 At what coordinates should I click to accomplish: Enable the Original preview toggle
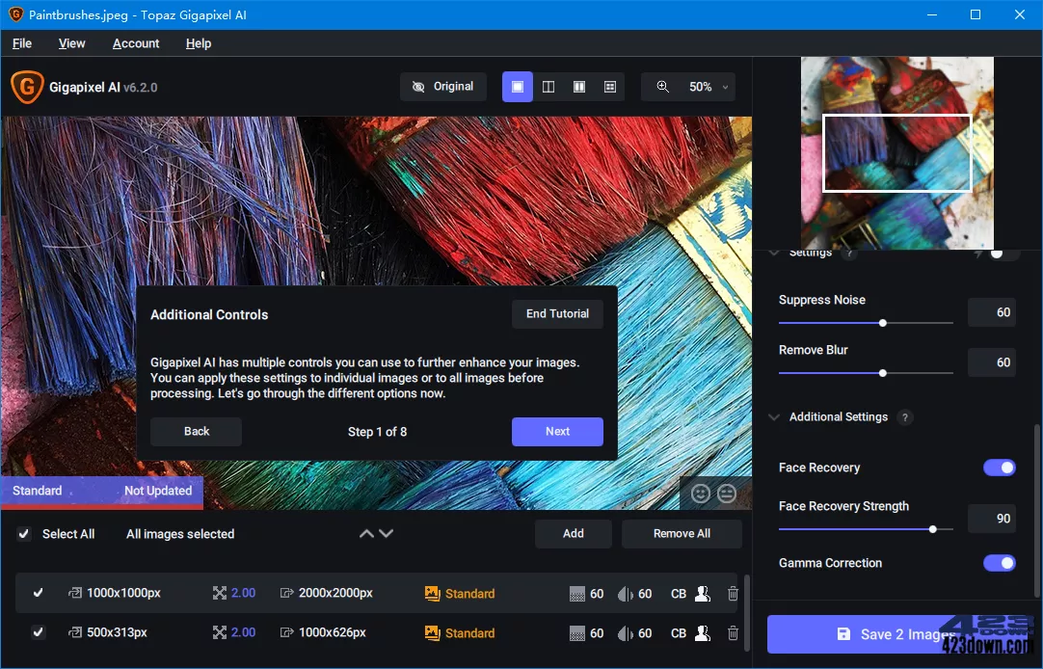coord(442,86)
